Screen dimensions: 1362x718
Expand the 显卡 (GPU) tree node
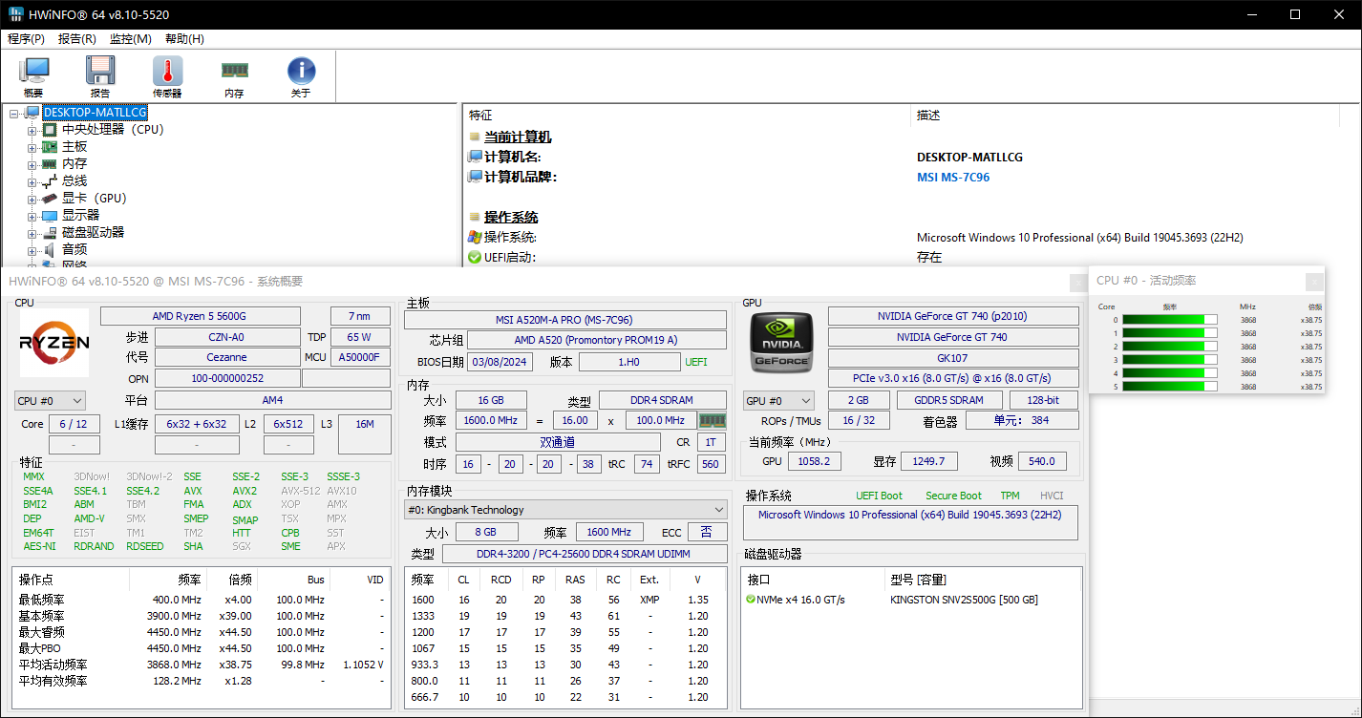click(32, 199)
